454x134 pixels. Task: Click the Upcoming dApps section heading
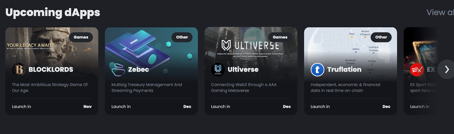pyautogui.click(x=53, y=12)
